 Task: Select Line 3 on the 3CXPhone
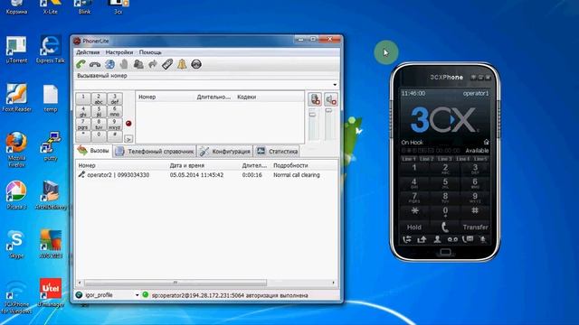444,159
